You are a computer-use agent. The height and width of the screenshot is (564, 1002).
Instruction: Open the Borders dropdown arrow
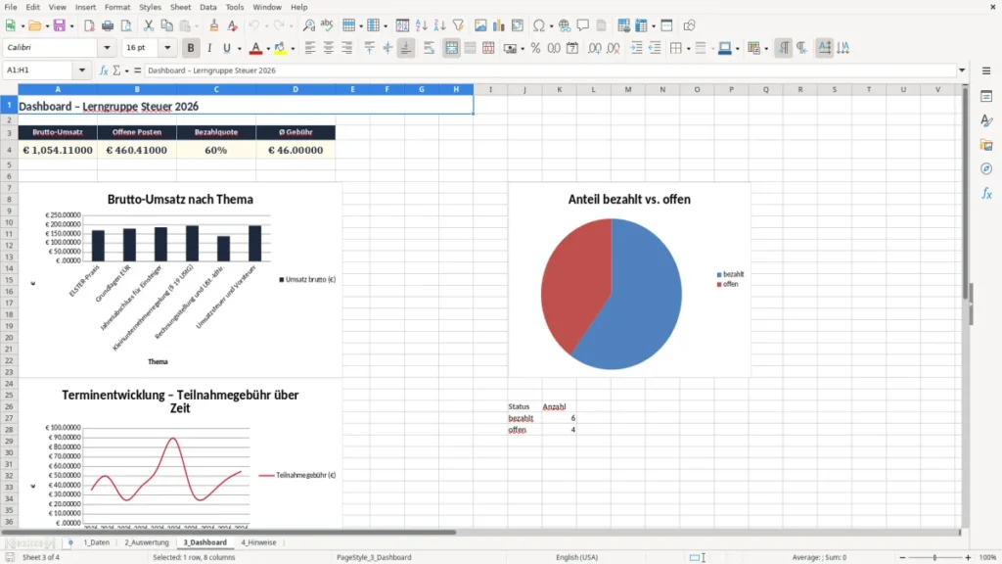[688, 49]
